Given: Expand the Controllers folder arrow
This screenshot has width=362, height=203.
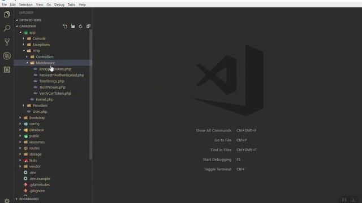Looking at the screenshot, I should (27, 56).
